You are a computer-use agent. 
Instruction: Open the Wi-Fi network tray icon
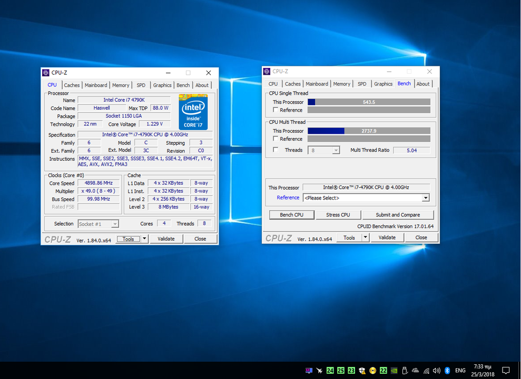[426, 371]
